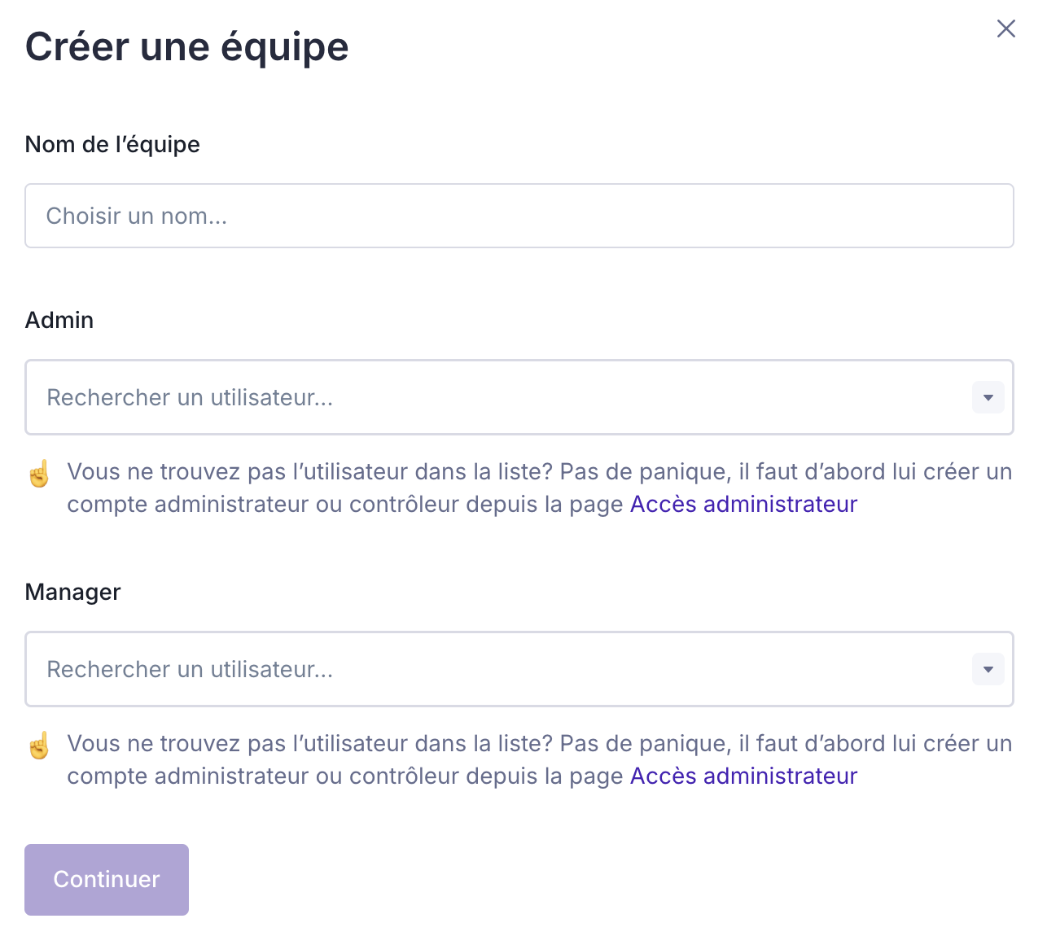
Task: Click the 'Nom de l'équipe' label
Action: 112,145
